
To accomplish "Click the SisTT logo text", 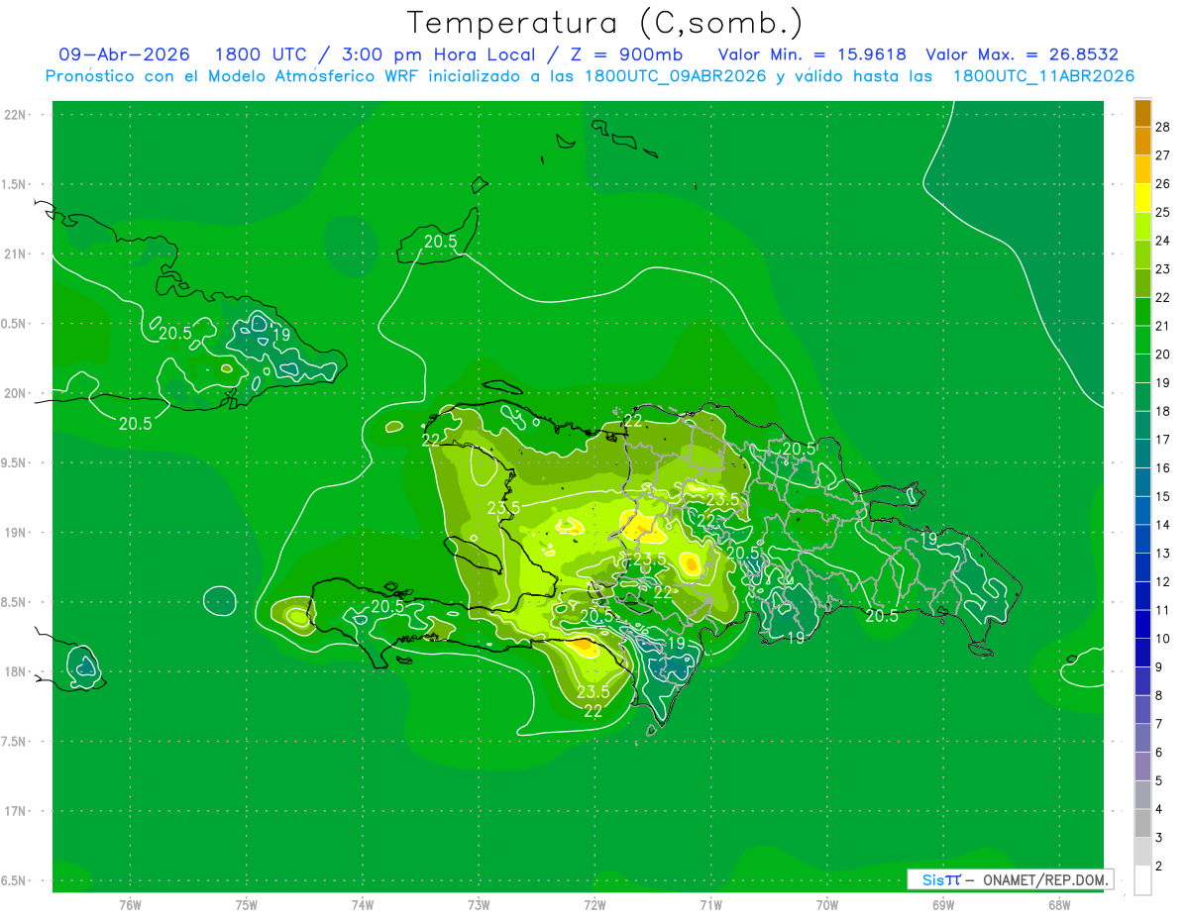I will [941, 879].
